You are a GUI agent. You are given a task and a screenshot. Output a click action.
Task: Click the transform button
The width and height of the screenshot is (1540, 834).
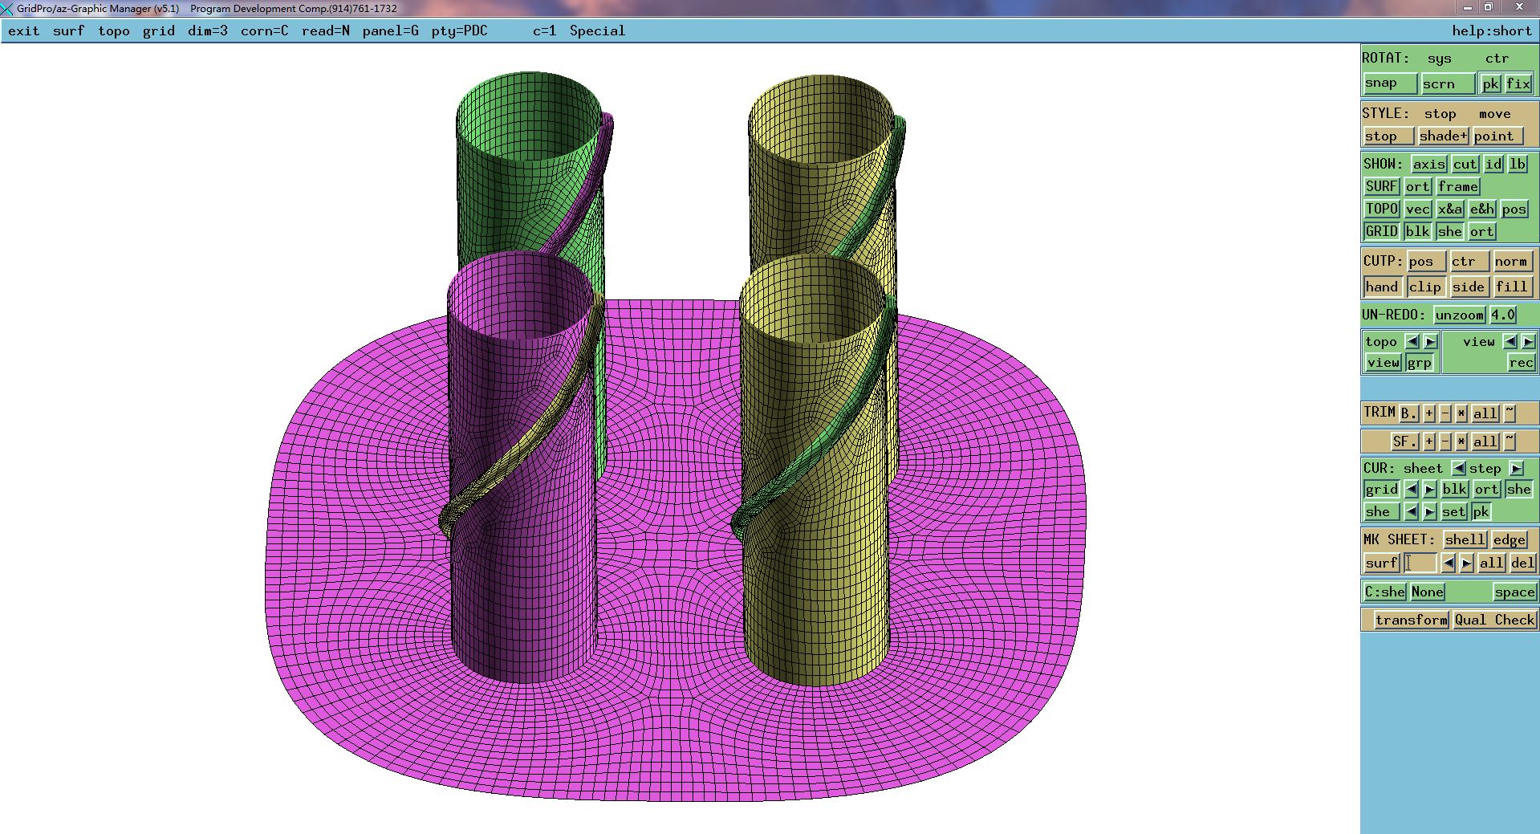1411,620
